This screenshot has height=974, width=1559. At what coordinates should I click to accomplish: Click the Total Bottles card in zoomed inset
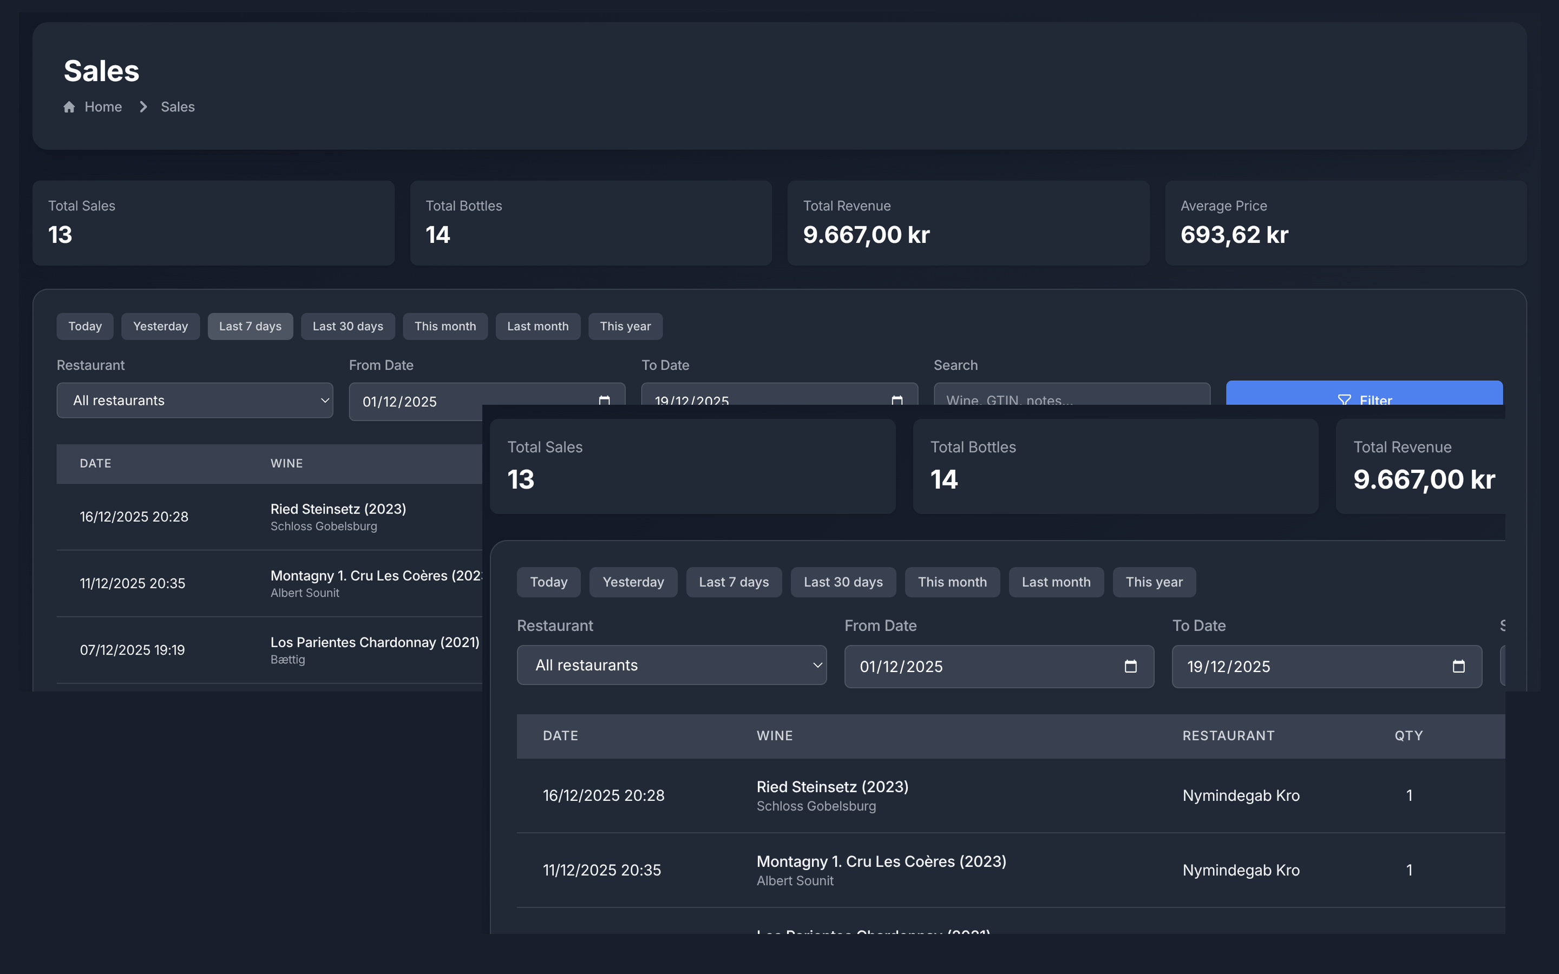[1116, 466]
